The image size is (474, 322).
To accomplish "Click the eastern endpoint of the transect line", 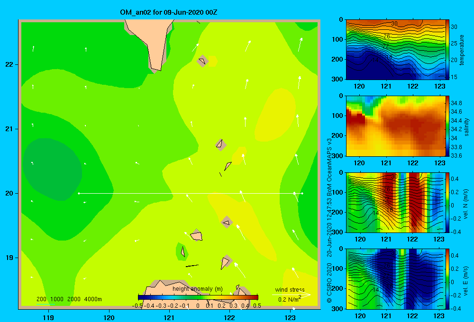I will (x=302, y=193).
